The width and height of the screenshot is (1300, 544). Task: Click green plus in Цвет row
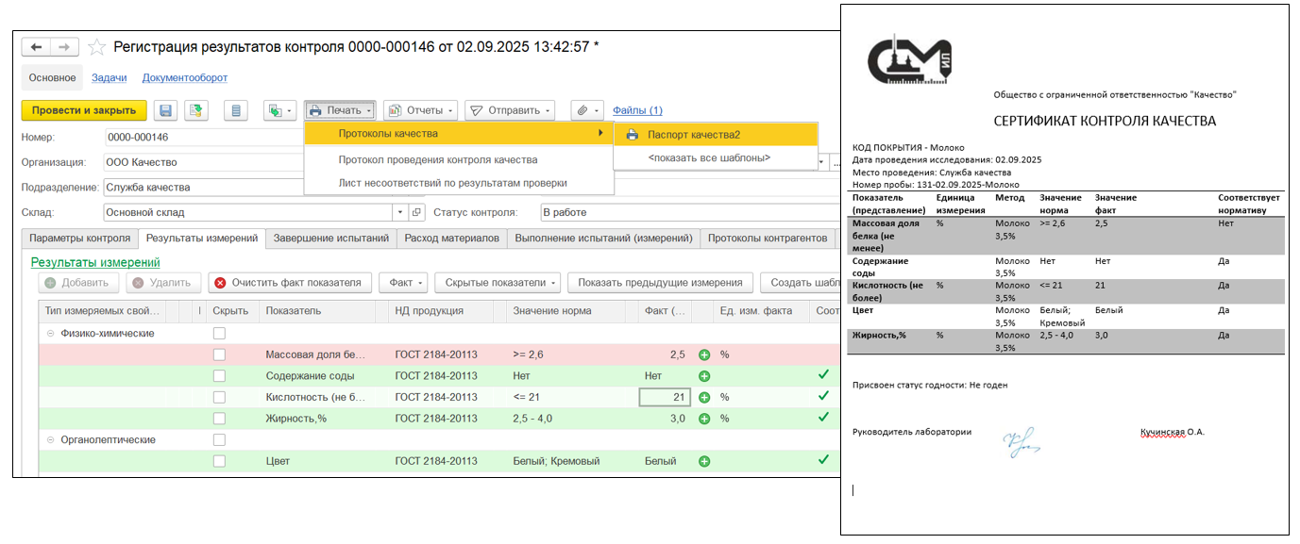(x=704, y=462)
